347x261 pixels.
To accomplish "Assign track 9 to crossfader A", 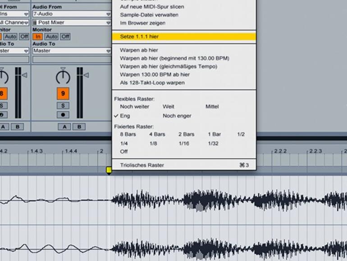I will pyautogui.click(x=64, y=127).
